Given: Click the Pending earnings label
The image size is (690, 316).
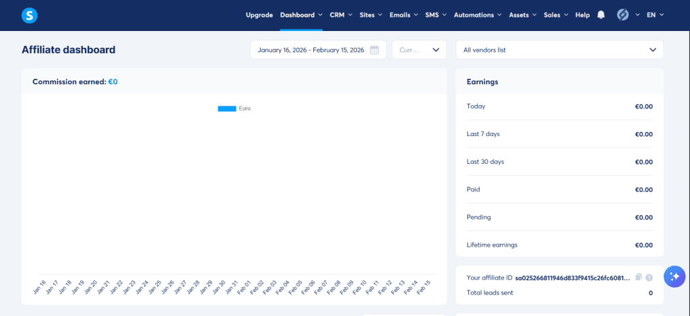Looking at the screenshot, I should coord(478,217).
